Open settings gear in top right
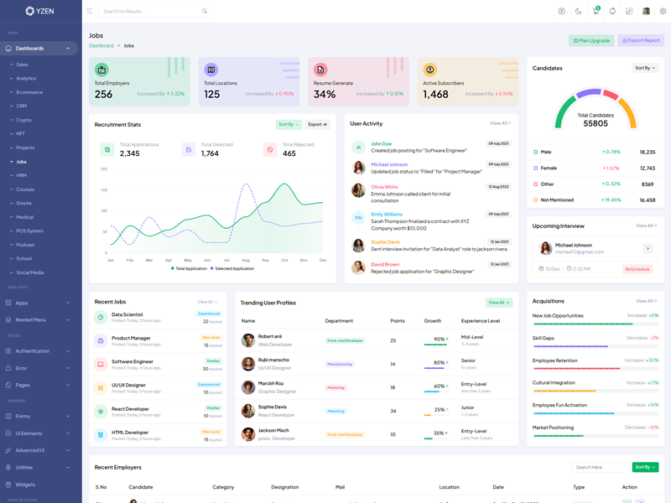This screenshot has width=671, height=503. click(663, 11)
